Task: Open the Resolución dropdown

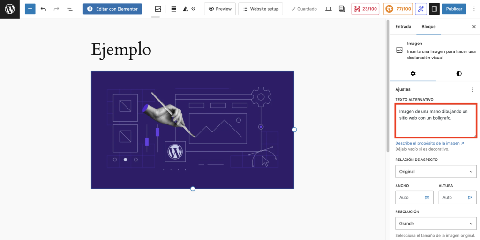Action: [436, 224]
